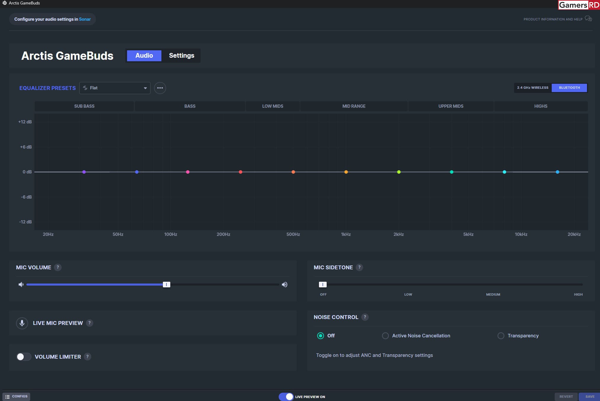Click the three-dot menu icon next to equalizer preset
Screen dimensions: 600x401
[160, 88]
